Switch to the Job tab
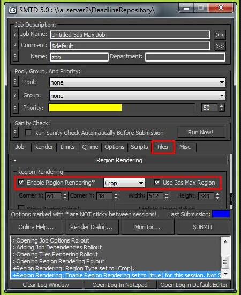This screenshot has width=241, height=295. pos(20,147)
